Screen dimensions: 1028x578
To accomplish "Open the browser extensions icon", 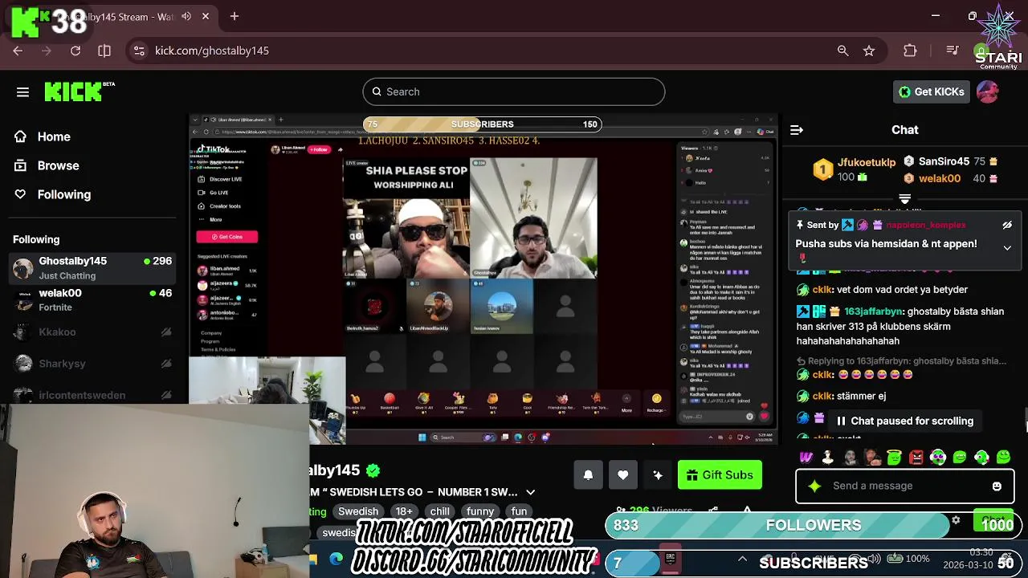I will tap(910, 51).
